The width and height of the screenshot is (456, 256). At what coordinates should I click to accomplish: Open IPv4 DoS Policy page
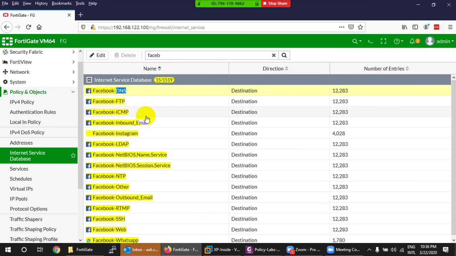(x=27, y=132)
